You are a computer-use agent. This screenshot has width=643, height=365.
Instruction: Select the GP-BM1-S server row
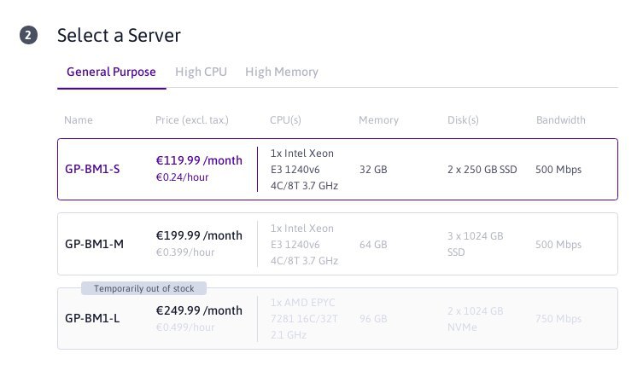click(337, 169)
